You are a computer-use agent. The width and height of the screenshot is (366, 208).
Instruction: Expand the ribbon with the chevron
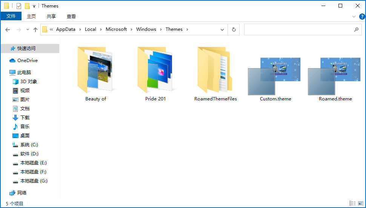[354, 17]
